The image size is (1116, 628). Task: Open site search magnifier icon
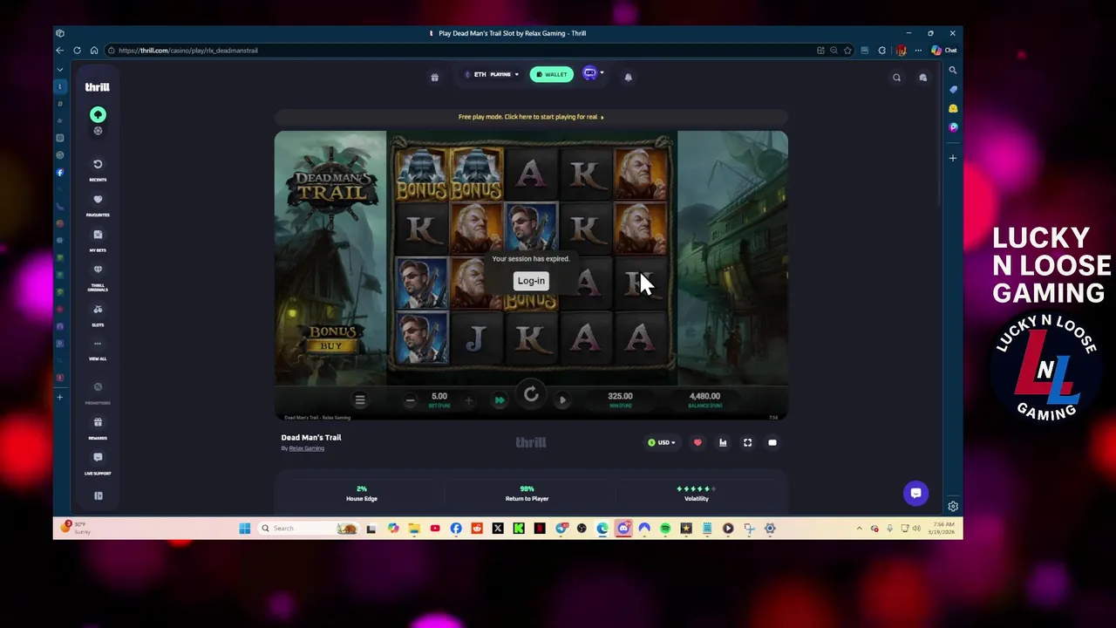[896, 78]
